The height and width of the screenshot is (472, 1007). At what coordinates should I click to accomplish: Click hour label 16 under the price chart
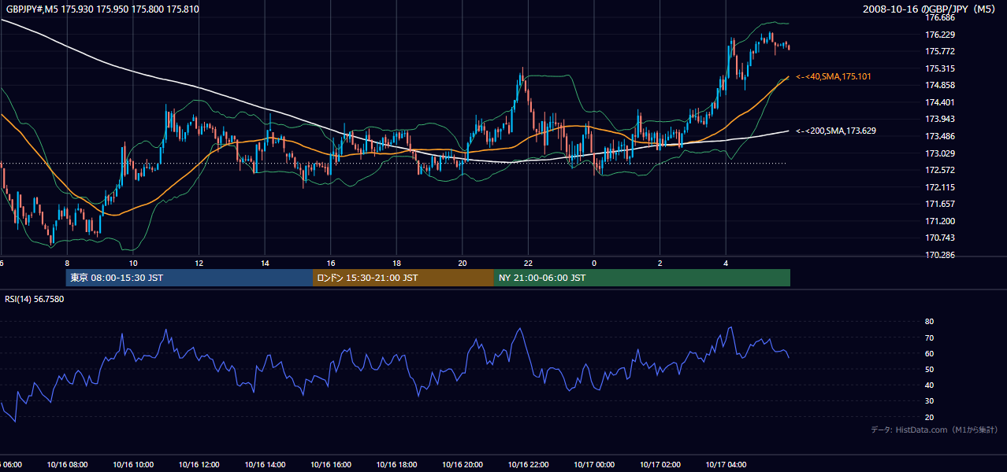(x=331, y=264)
